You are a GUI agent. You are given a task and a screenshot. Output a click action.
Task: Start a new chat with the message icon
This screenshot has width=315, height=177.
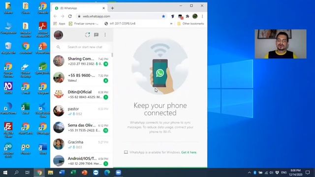pyautogui.click(x=96, y=35)
